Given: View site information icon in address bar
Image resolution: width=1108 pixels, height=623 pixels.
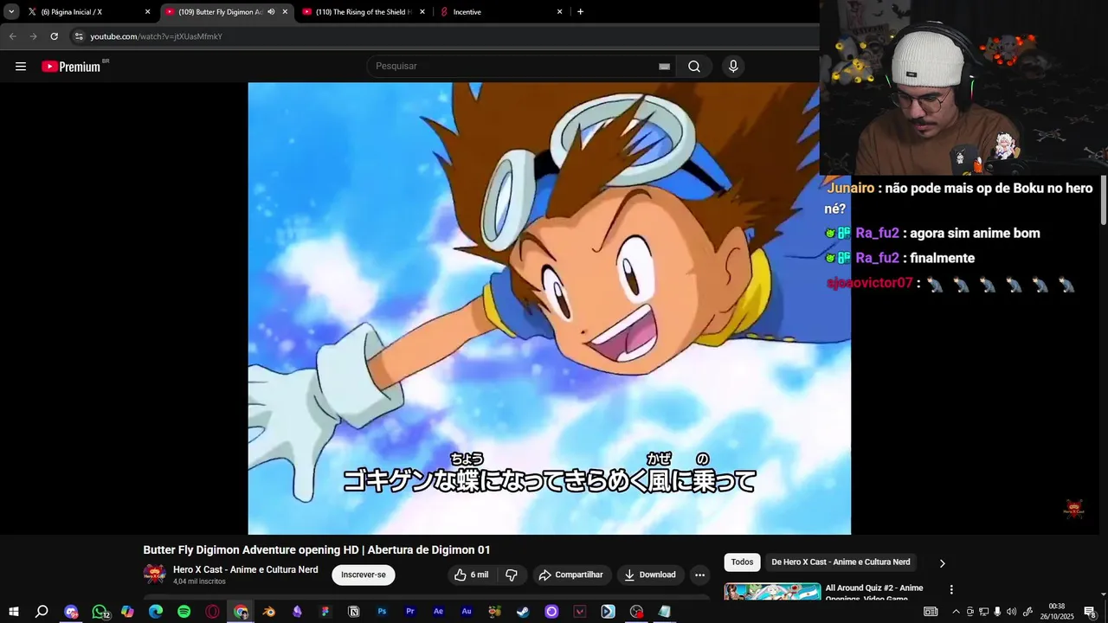Looking at the screenshot, I should pos(79,36).
